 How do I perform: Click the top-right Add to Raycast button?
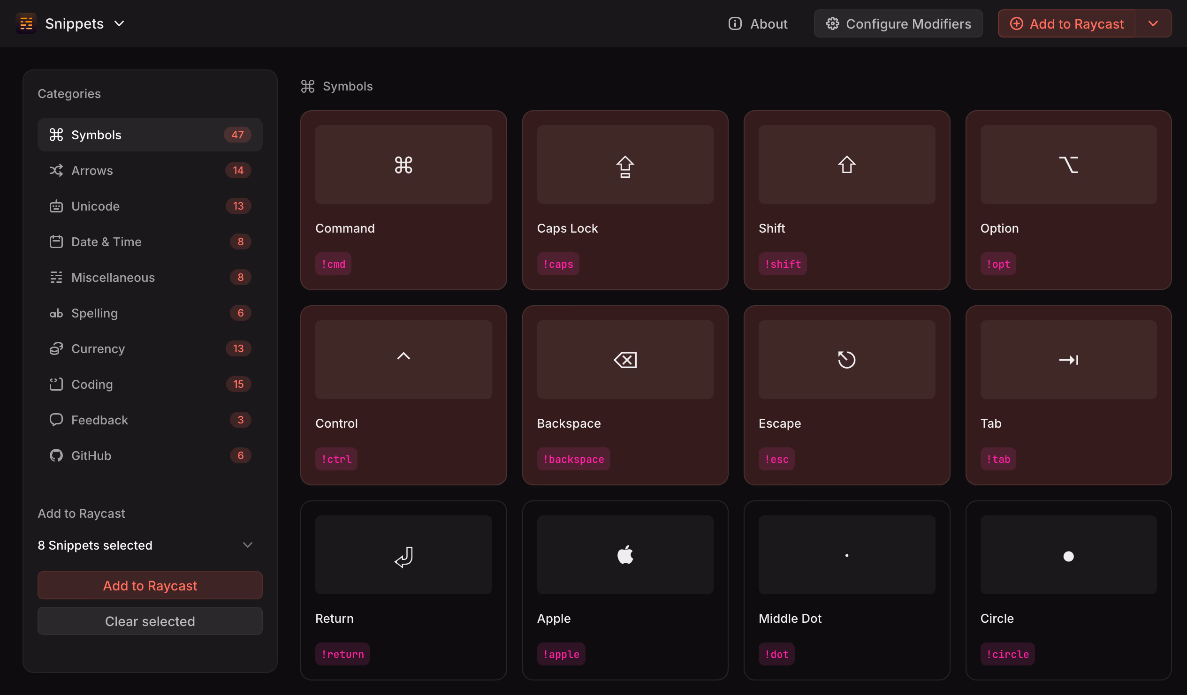1066,23
